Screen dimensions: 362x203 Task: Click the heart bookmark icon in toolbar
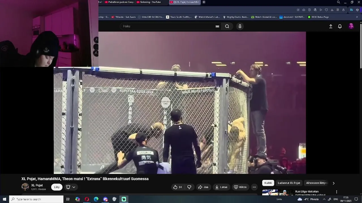pos(326,10)
